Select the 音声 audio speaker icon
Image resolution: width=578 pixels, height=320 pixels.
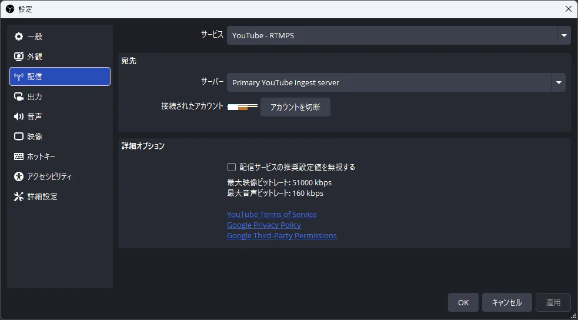pos(19,116)
